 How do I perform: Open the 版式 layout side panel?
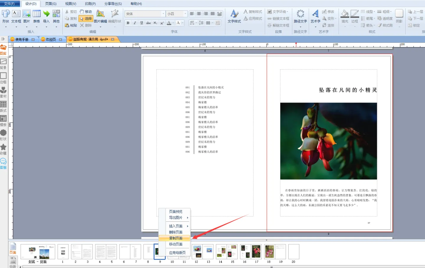[x=3, y=107]
